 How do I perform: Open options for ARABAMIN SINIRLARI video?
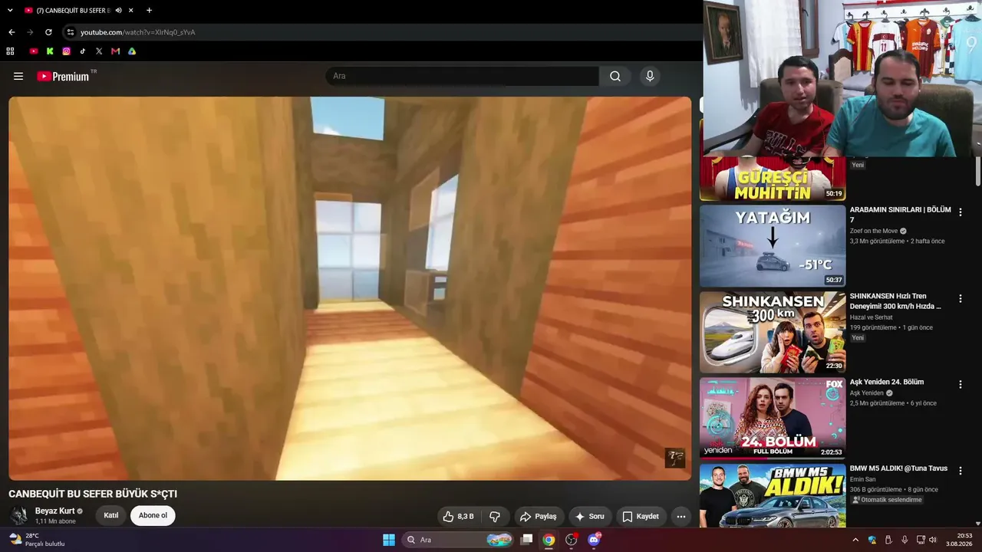tap(960, 212)
